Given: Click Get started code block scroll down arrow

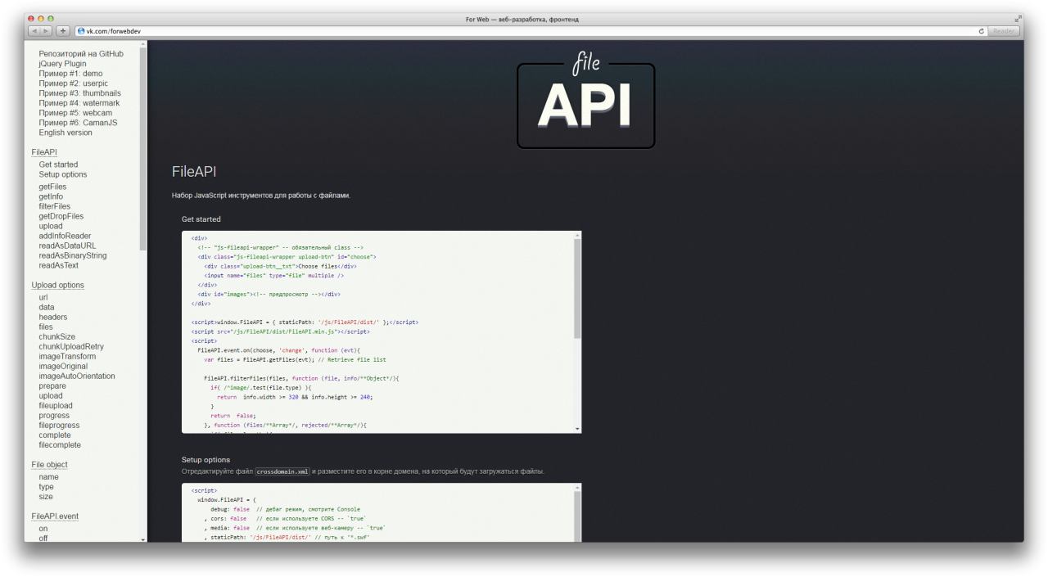Looking at the screenshot, I should [577, 429].
